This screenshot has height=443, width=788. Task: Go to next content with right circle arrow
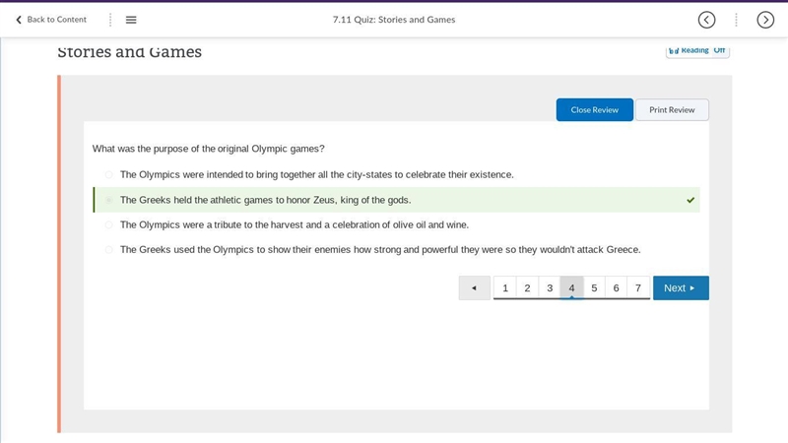pyautogui.click(x=765, y=20)
